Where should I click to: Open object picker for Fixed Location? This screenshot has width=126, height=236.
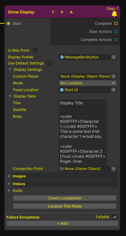point(114,90)
